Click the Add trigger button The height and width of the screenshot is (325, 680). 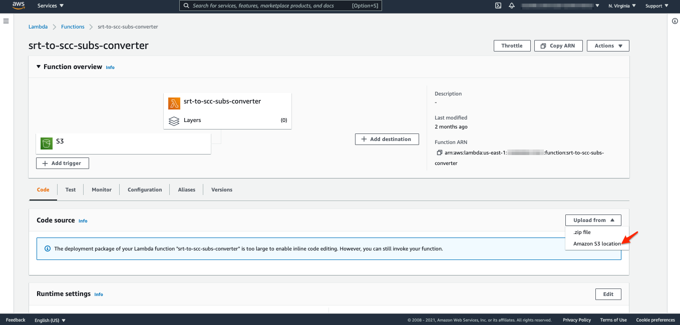pyautogui.click(x=63, y=163)
